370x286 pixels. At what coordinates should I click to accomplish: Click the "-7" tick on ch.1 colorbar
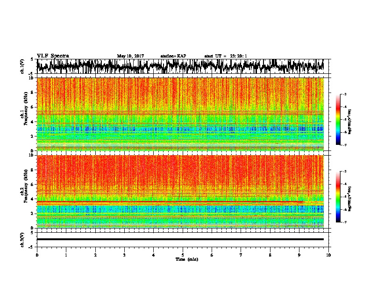(x=345, y=145)
